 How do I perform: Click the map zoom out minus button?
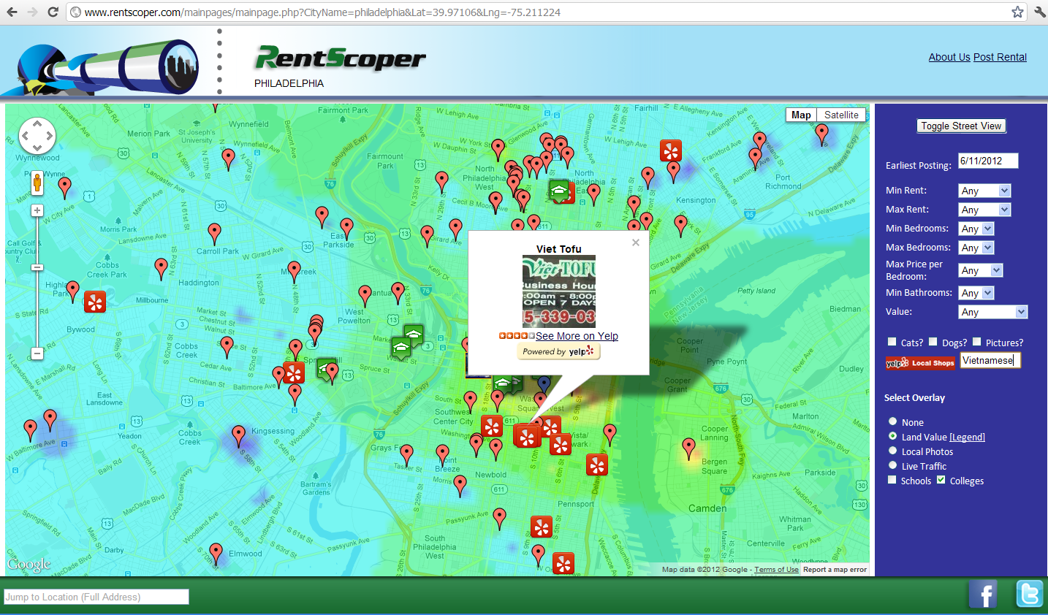[37, 354]
